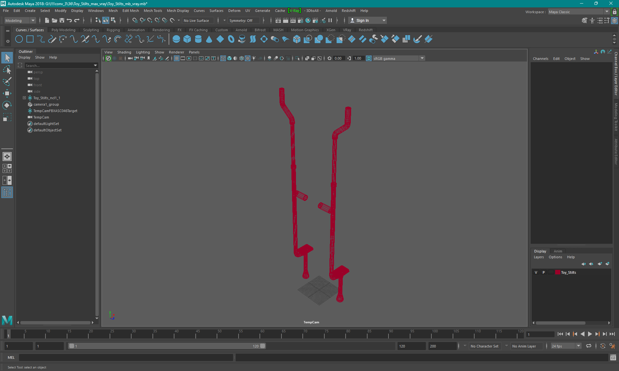619x371 pixels.
Task: Drag the gamma value slider field
Action: coord(357,58)
